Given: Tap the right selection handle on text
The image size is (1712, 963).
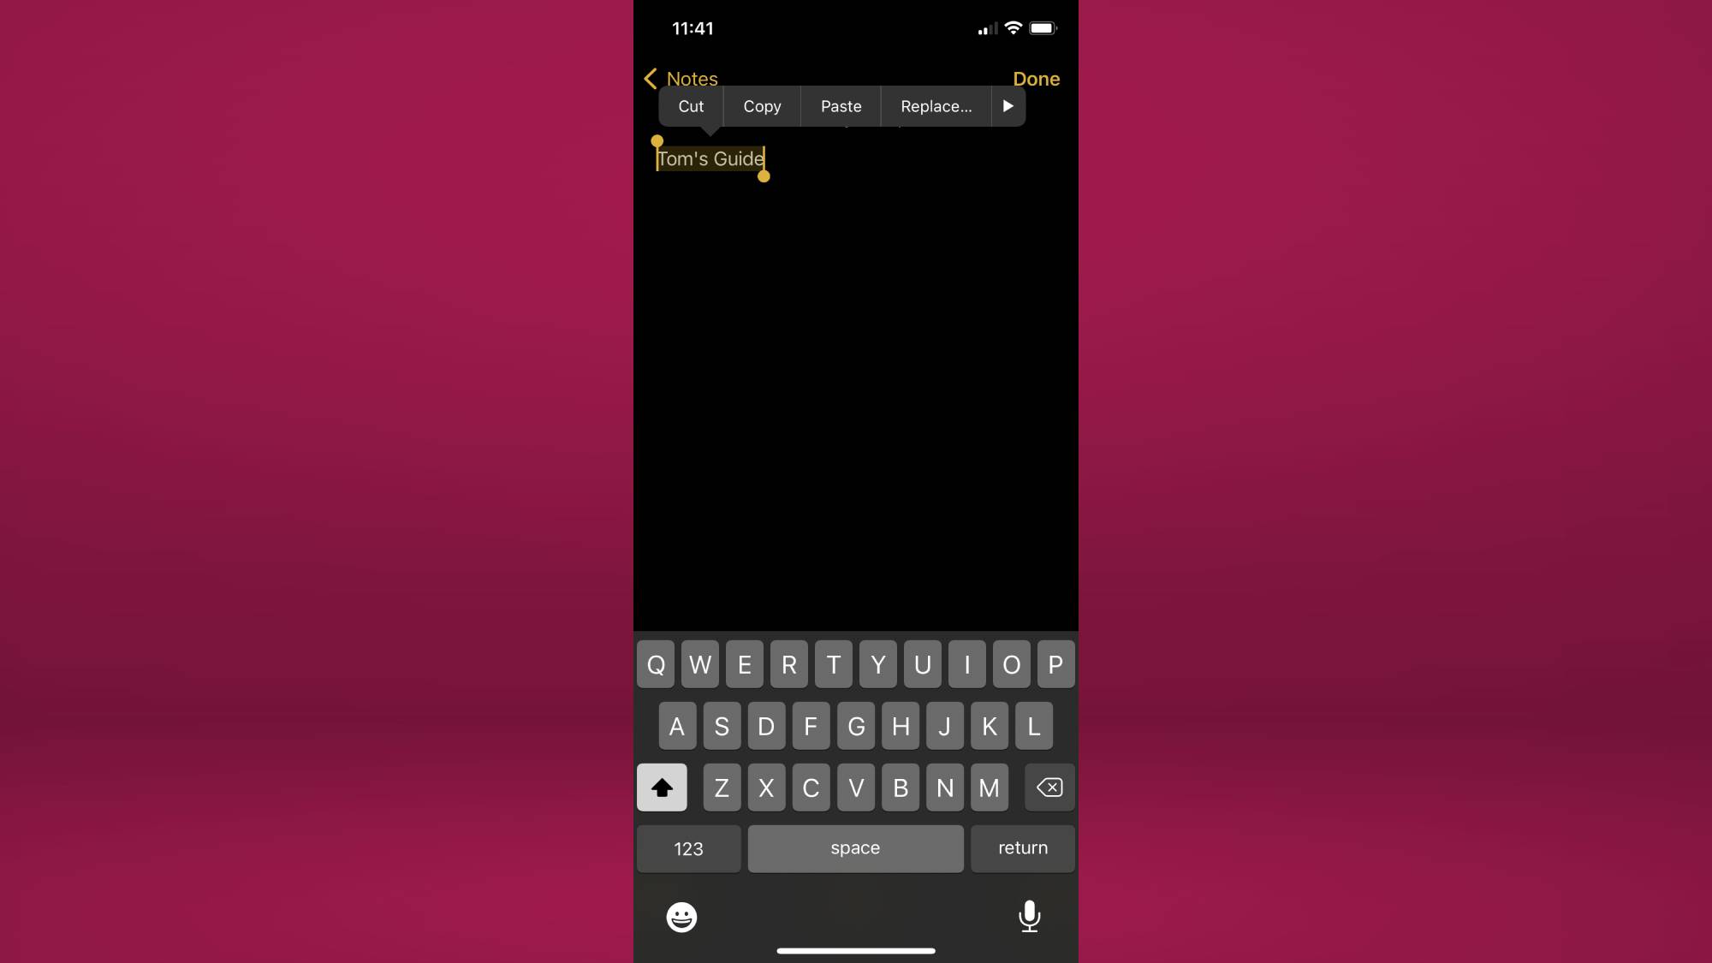Looking at the screenshot, I should [763, 175].
